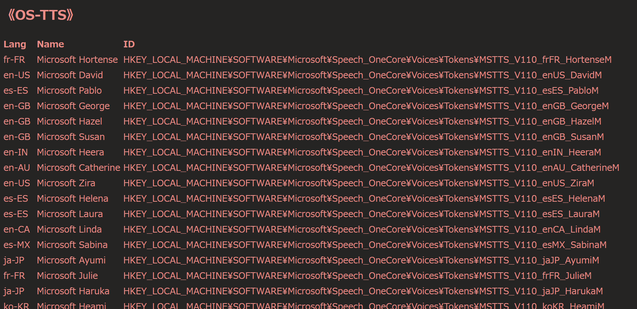
Task: Select the Microsoft Hortense voice name
Action: [x=77, y=60]
